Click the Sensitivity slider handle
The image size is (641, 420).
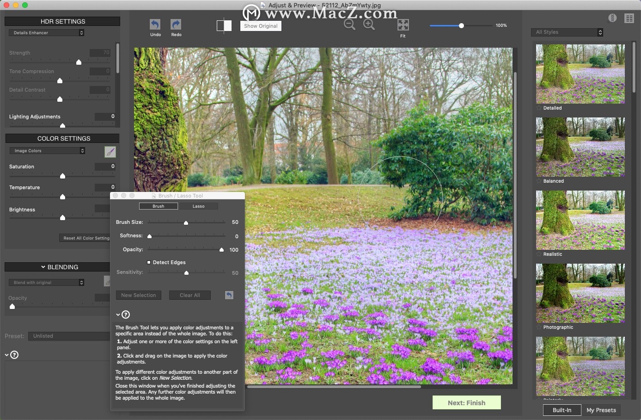[186, 273]
